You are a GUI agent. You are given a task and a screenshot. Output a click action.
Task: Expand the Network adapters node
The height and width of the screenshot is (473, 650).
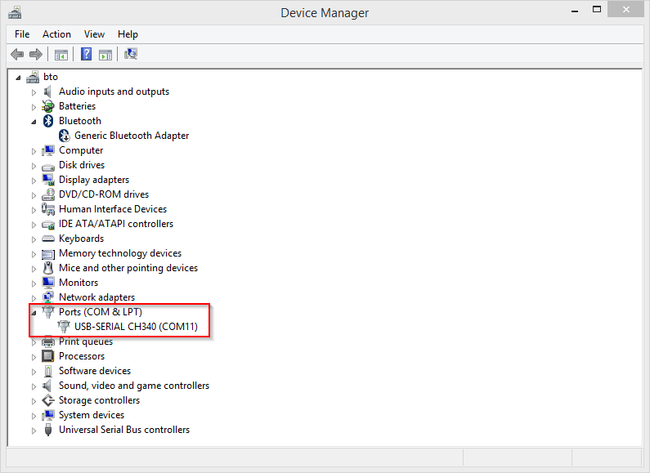(x=34, y=298)
